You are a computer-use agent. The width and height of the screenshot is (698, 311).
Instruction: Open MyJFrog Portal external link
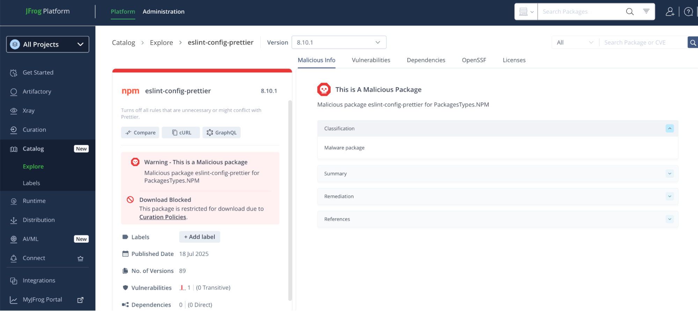click(x=80, y=300)
